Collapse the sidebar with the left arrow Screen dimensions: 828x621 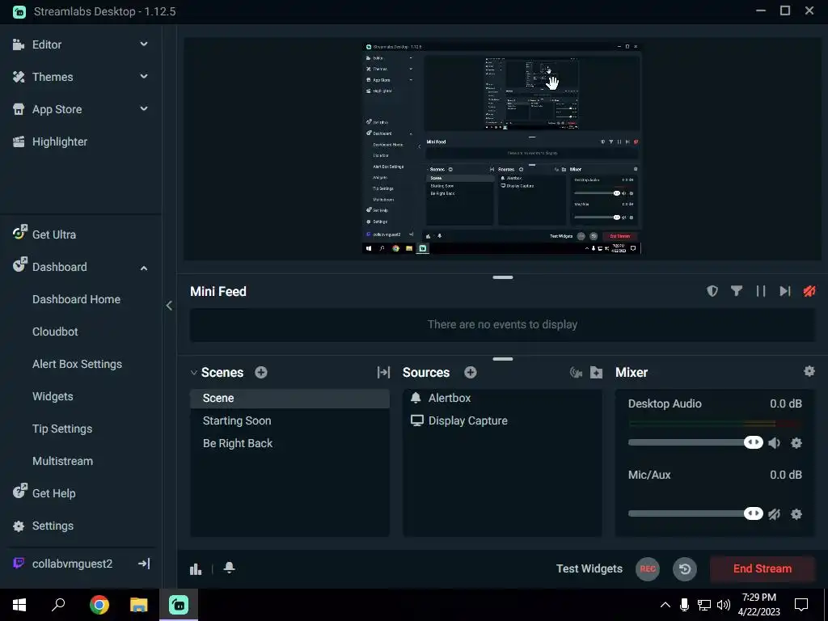click(x=169, y=306)
